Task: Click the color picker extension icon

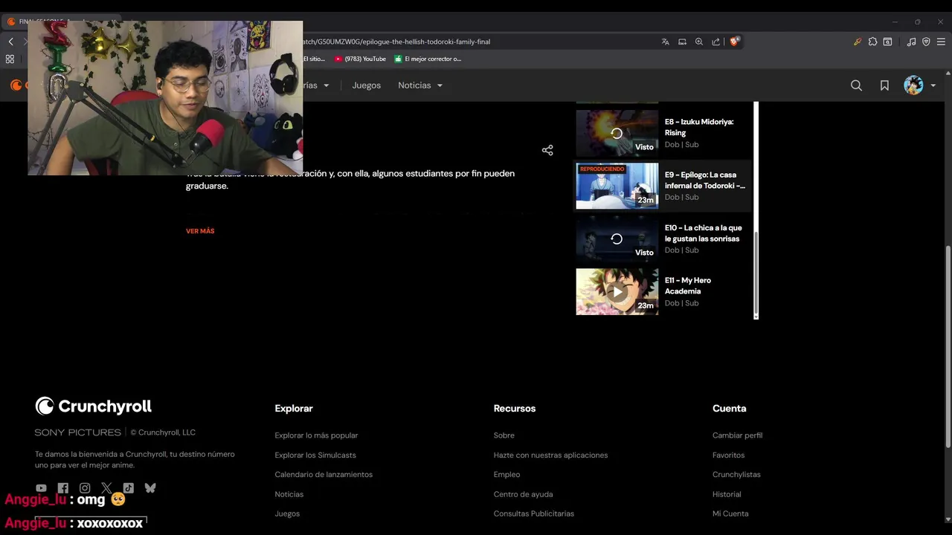Action: coord(857,42)
